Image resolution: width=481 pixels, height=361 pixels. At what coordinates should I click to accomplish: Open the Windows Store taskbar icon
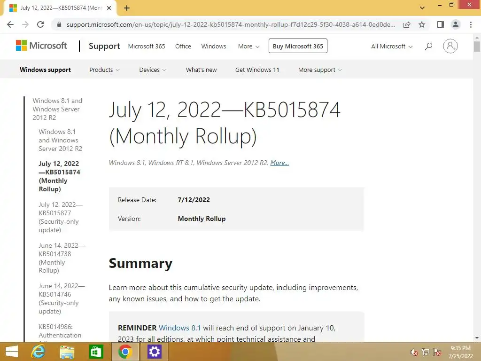coord(96,352)
